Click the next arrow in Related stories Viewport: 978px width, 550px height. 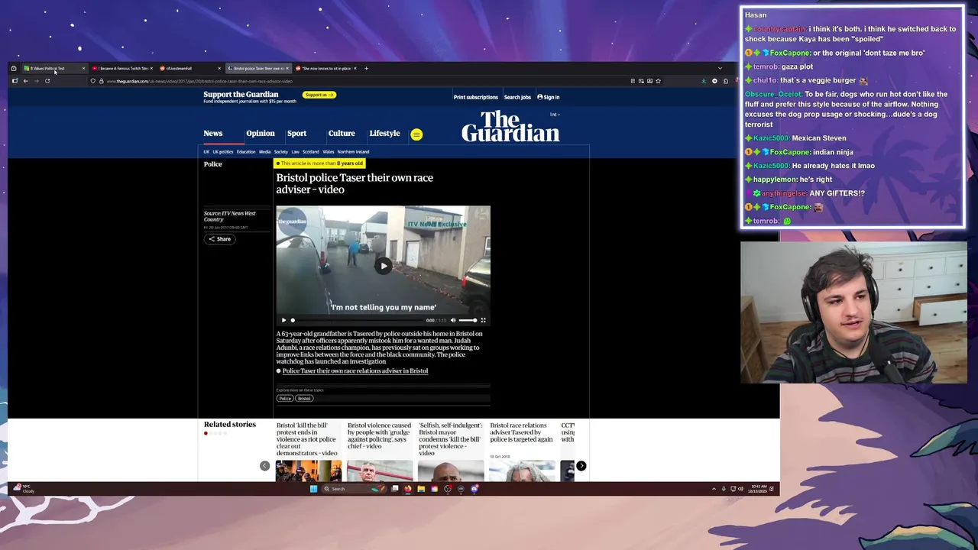(x=581, y=466)
